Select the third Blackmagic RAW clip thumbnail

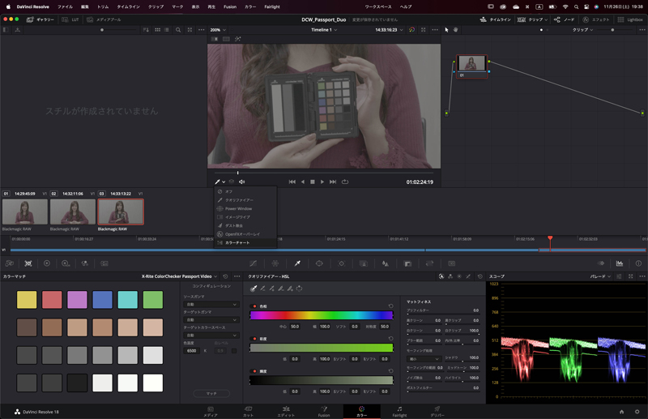[x=121, y=212]
